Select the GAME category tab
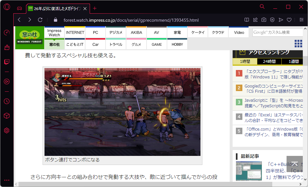Image resolution: width=308 pixels, height=187 pixels. tap(156, 44)
